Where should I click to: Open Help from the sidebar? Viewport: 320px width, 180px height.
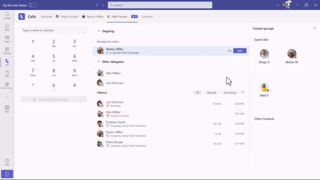tap(7, 162)
